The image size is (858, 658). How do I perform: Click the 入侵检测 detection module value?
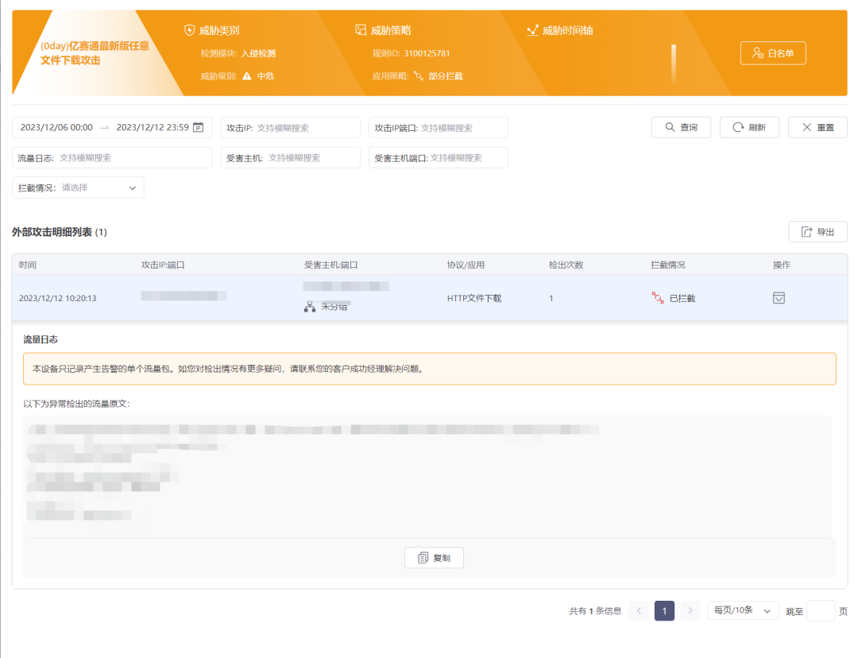point(258,53)
